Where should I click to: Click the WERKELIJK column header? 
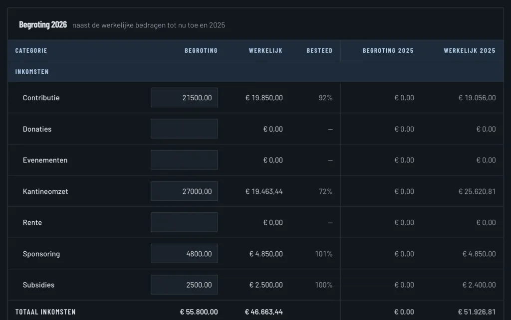click(265, 50)
